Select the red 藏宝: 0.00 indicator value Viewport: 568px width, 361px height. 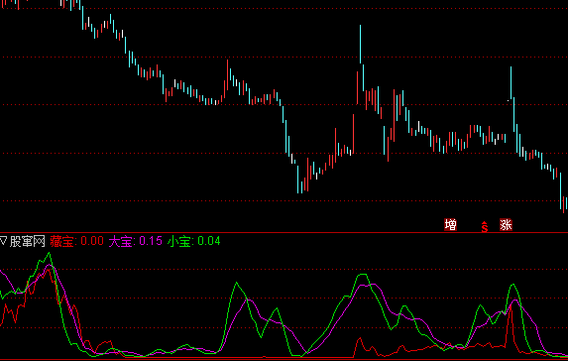(76, 241)
